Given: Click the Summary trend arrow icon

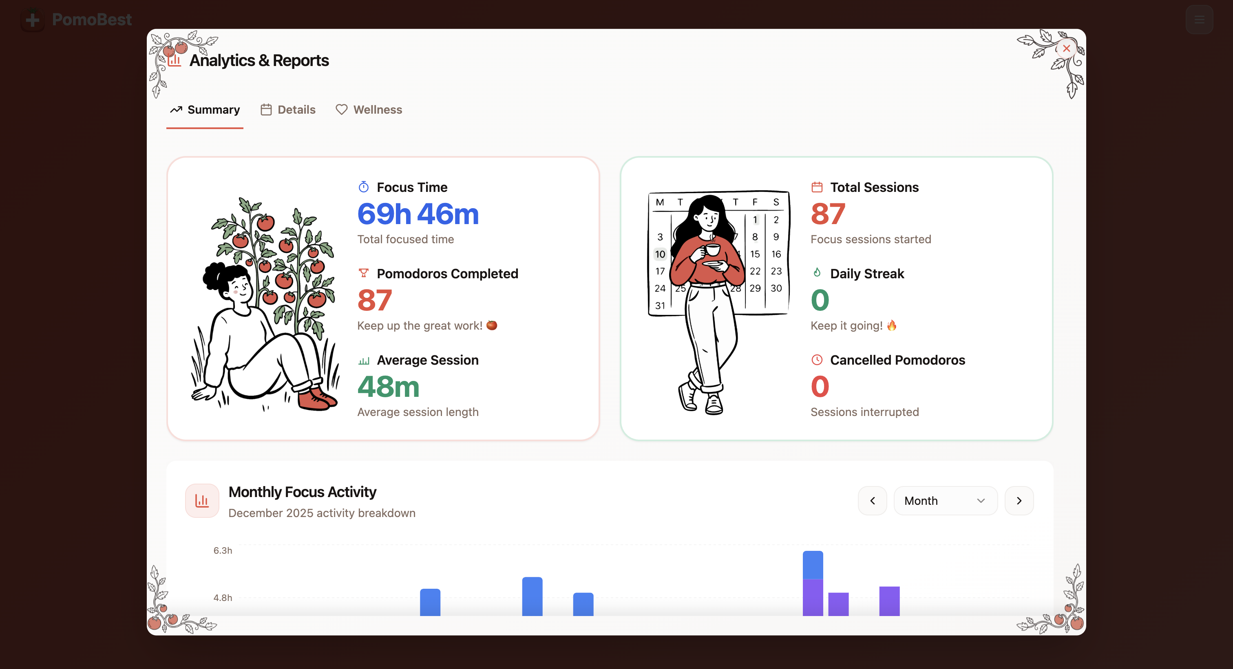Looking at the screenshot, I should (176, 110).
